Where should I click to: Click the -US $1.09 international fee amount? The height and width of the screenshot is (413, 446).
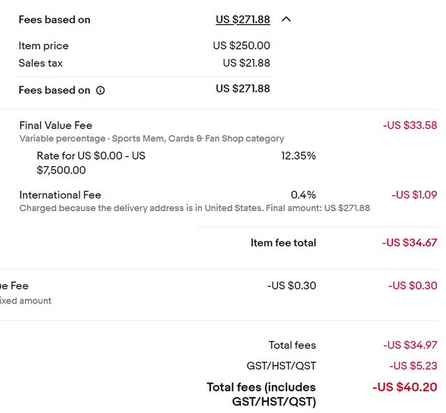click(x=414, y=195)
